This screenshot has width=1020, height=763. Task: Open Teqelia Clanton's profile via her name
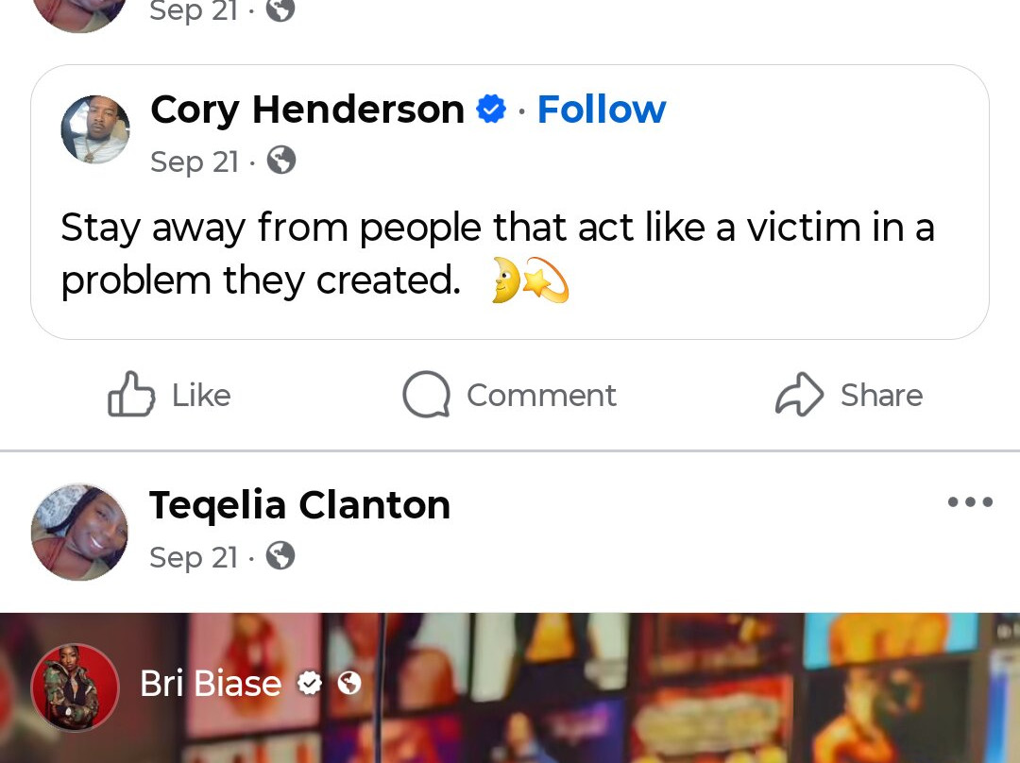pyautogui.click(x=299, y=505)
